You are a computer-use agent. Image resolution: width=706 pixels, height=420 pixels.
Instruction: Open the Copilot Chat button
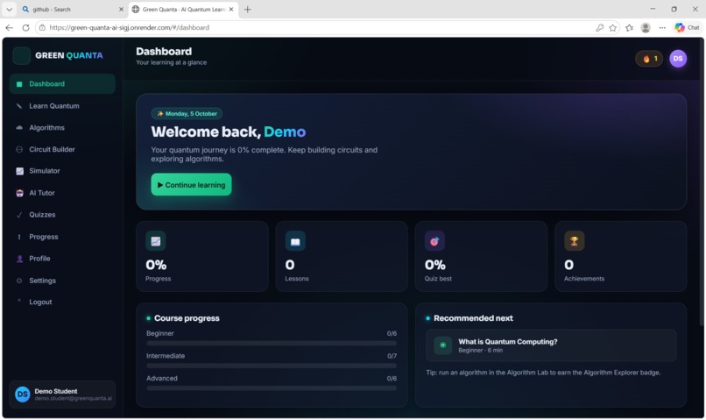[687, 27]
